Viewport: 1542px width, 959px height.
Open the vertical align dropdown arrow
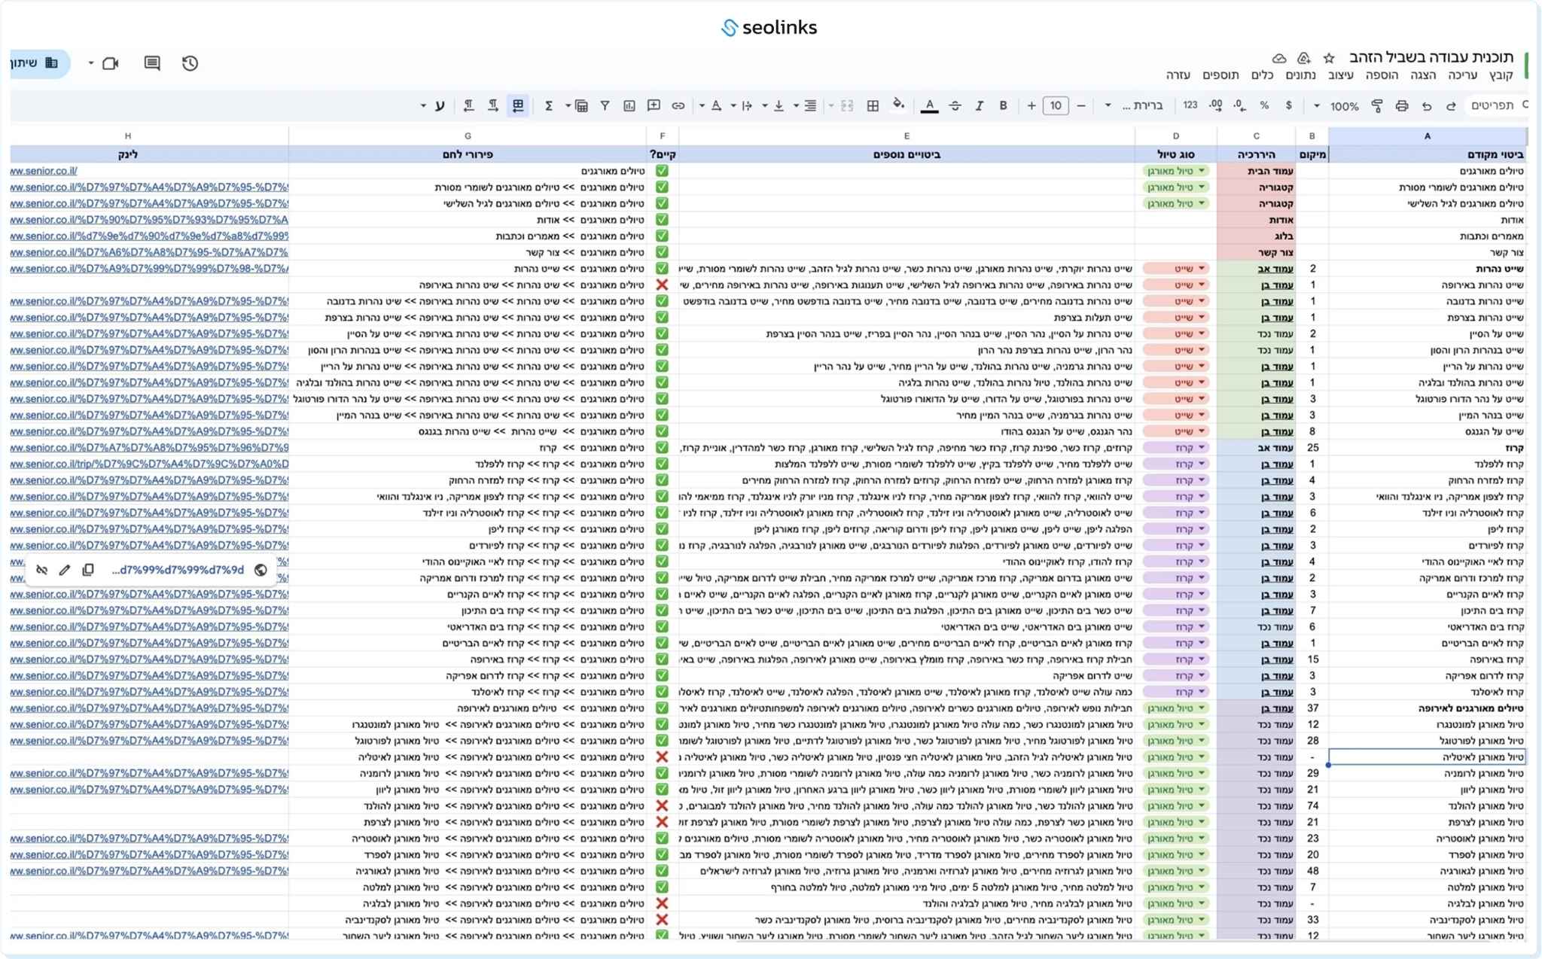pos(764,106)
